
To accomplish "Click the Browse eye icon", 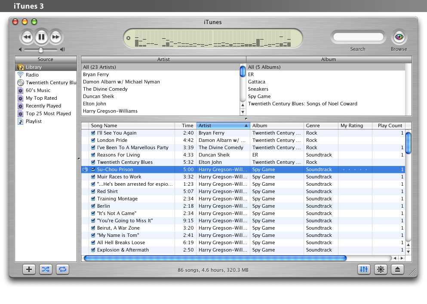I will pyautogui.click(x=399, y=37).
